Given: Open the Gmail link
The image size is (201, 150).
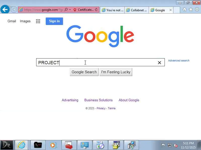Looking at the screenshot, I should tap(12, 21).
